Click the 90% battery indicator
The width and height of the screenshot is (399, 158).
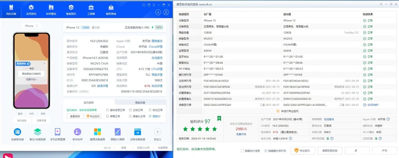[159, 27]
